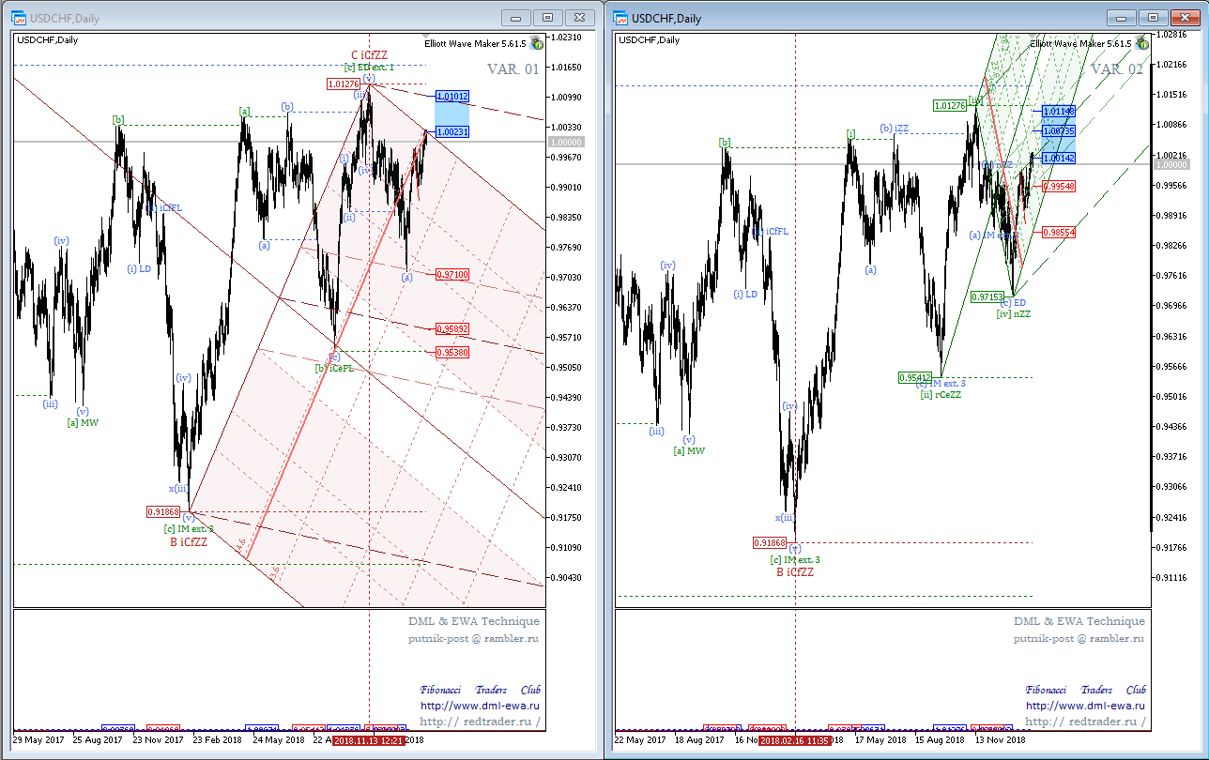
Task: Open the dml-ewa.ru link in left chart
Action: click(x=480, y=706)
